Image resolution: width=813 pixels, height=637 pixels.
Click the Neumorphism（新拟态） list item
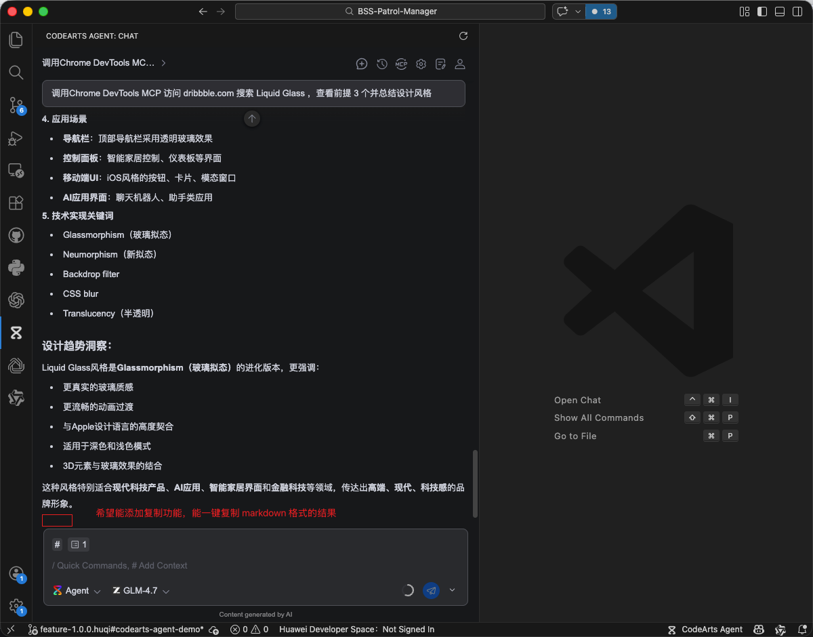112,255
